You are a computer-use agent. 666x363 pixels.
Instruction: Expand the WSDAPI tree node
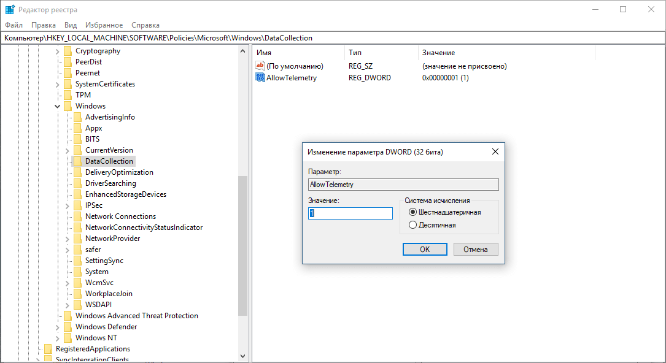click(67, 304)
